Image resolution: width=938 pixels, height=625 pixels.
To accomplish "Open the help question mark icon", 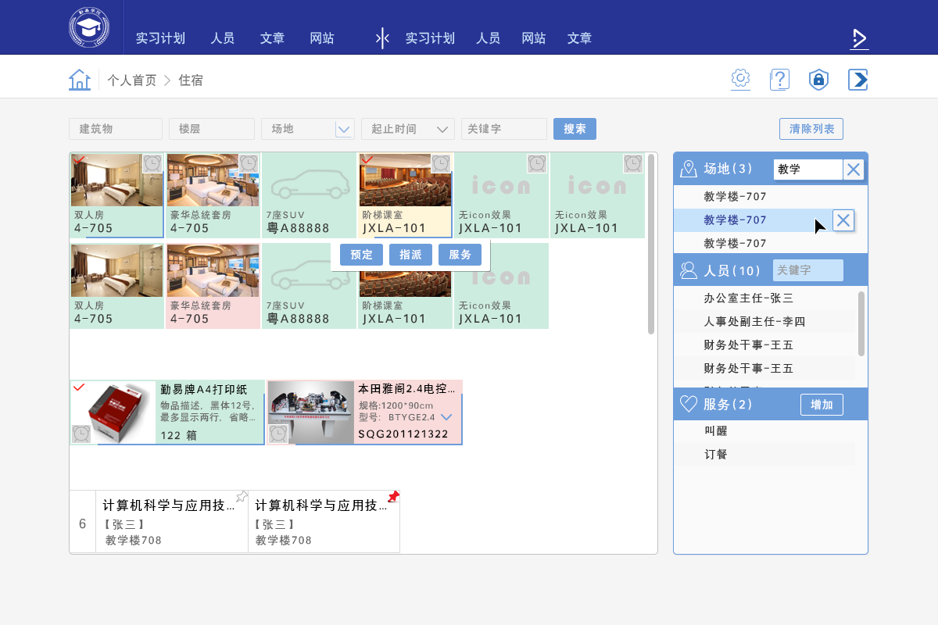I will [779, 80].
